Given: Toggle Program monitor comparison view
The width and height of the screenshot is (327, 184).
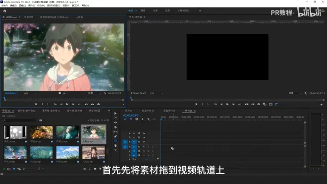Looking at the screenshot, I should click(265, 104).
